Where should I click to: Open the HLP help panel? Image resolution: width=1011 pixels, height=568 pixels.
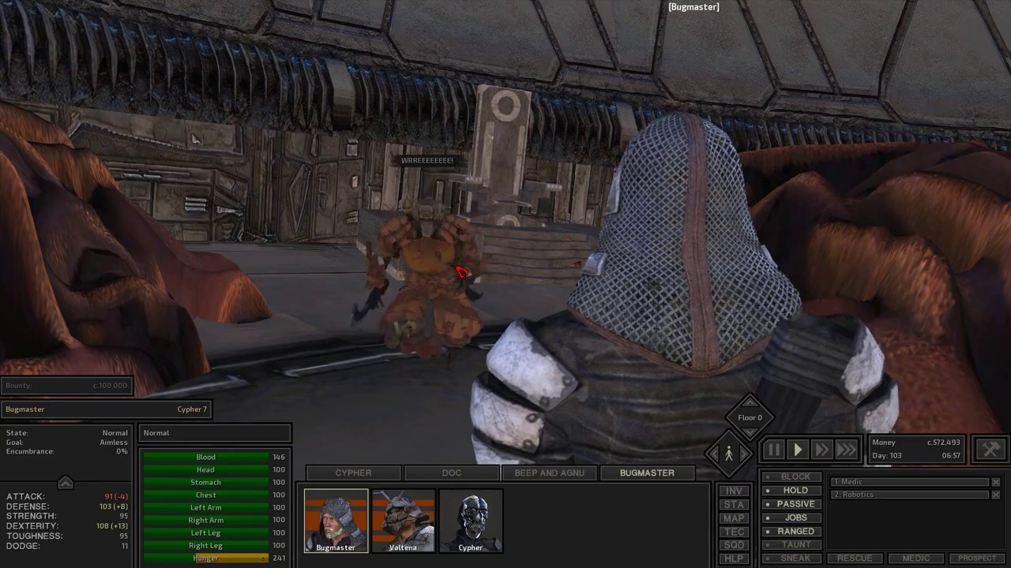734,559
